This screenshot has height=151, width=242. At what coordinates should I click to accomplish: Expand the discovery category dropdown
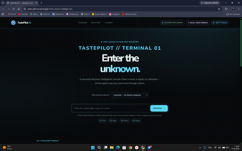click(130, 95)
